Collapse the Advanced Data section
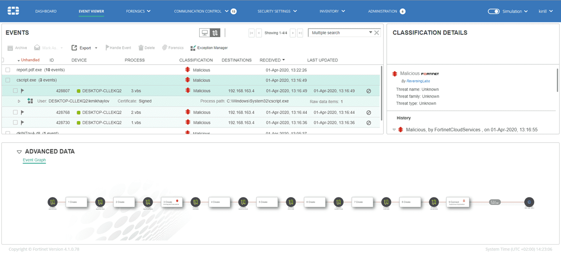Viewport: 561px width, 253px height. point(19,152)
